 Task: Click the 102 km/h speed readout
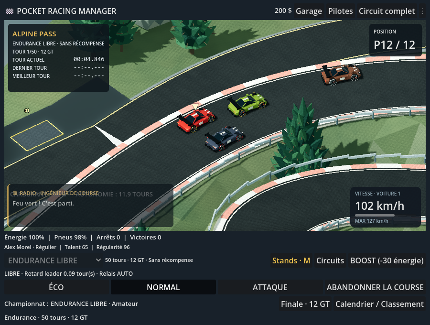point(379,206)
